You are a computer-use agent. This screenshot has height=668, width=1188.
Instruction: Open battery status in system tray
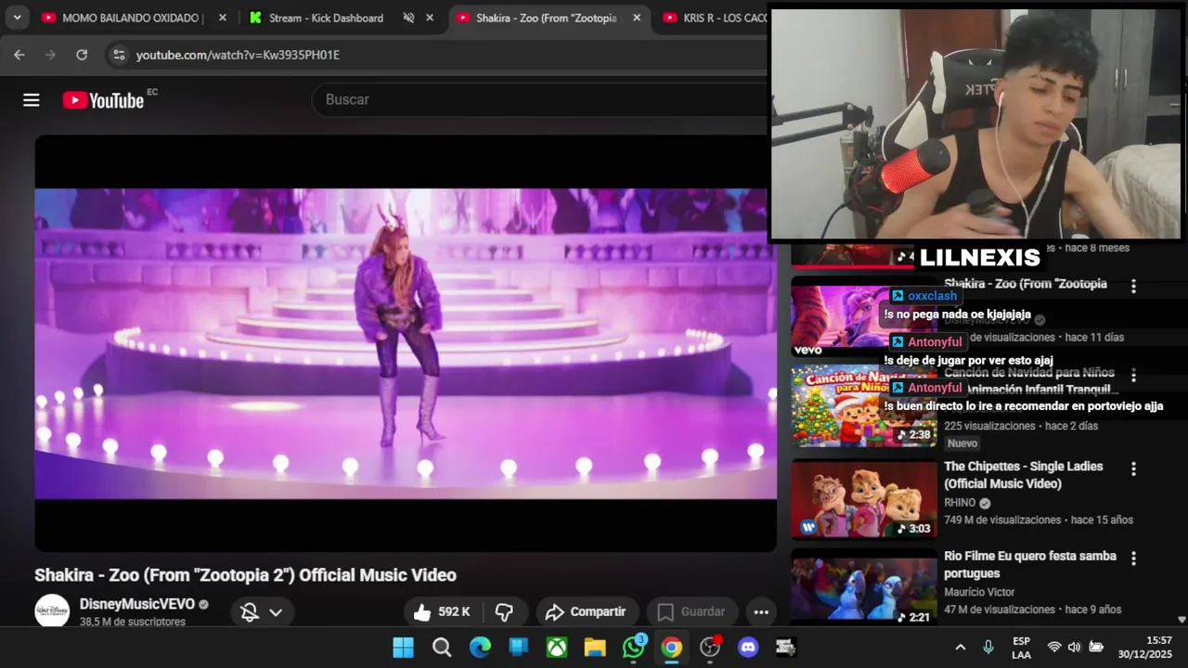point(1096,648)
